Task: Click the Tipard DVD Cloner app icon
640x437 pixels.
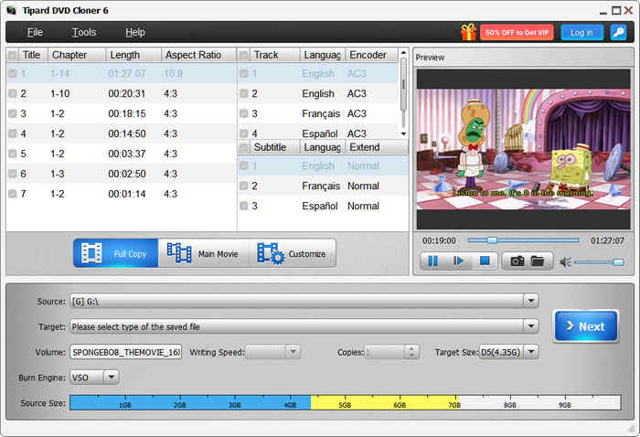Action: pos(12,10)
